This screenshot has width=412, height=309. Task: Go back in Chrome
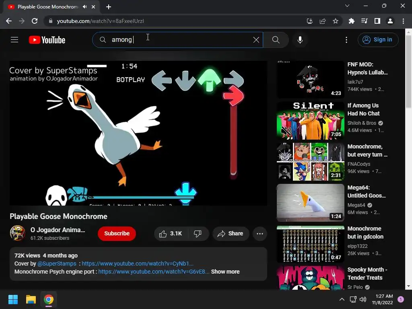pyautogui.click(x=9, y=21)
